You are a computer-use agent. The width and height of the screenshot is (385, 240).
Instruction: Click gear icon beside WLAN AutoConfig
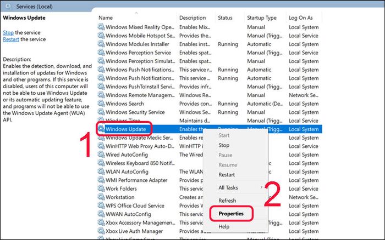pyautogui.click(x=101, y=172)
